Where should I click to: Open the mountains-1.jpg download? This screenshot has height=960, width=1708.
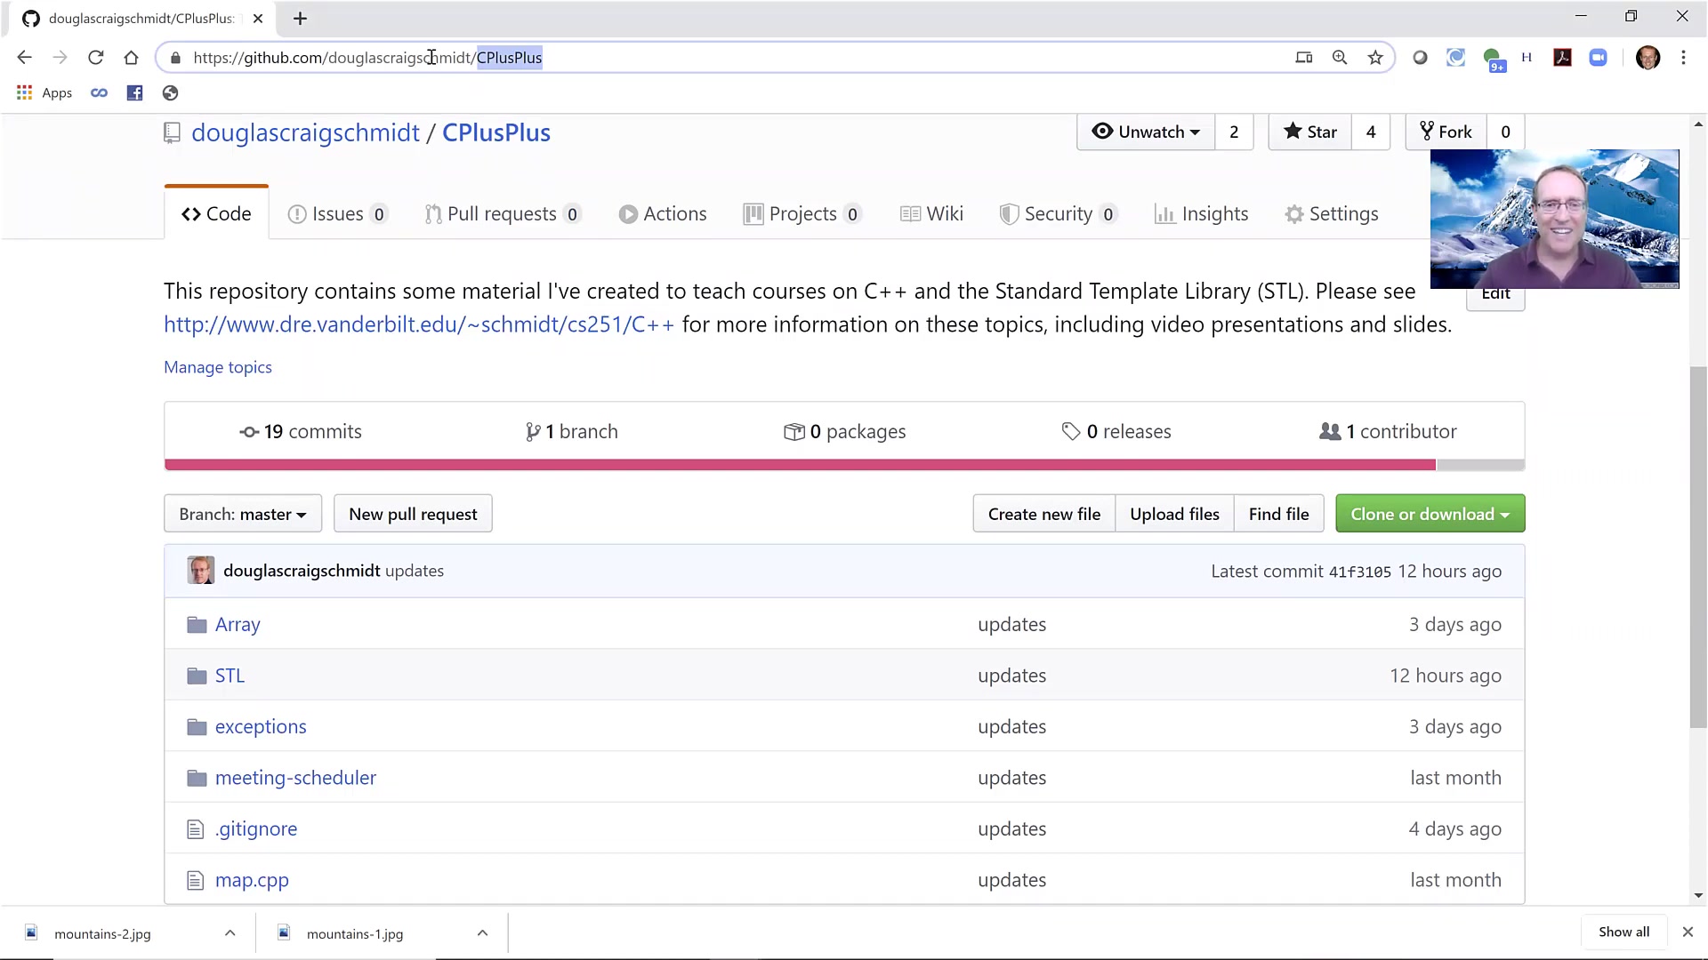[x=355, y=933]
